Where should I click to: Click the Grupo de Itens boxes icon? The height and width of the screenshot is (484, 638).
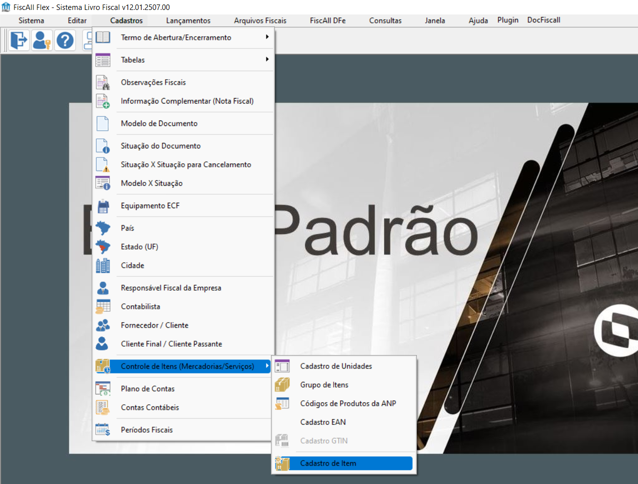pos(282,385)
